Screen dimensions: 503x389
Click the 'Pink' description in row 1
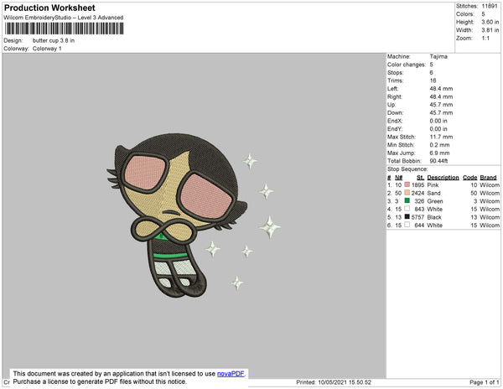click(433, 184)
